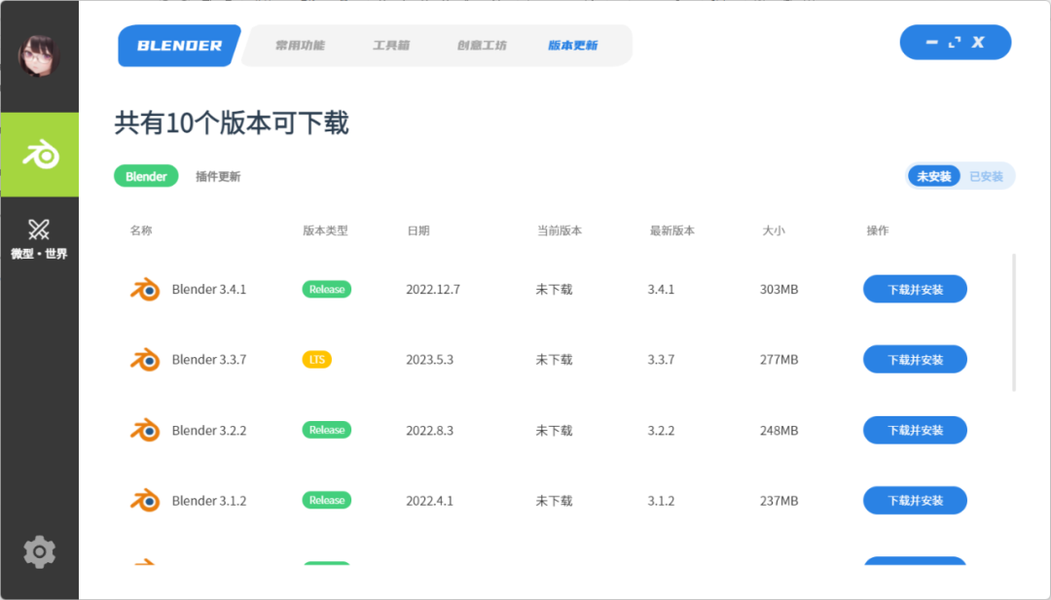The width and height of the screenshot is (1051, 600).
Task: Click the version list scrollbar
Action: [1014, 322]
